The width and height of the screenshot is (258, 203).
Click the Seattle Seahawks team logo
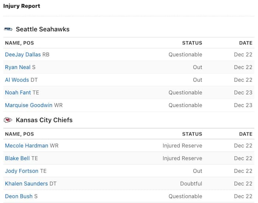pyautogui.click(x=8, y=29)
